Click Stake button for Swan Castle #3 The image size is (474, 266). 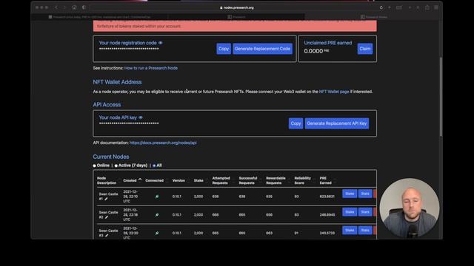(350, 231)
